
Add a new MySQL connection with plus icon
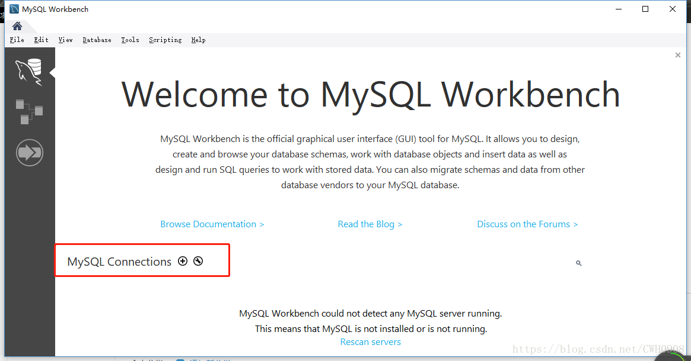[183, 261]
